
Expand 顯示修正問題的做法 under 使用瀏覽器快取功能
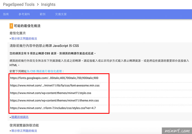coord(24,131)
